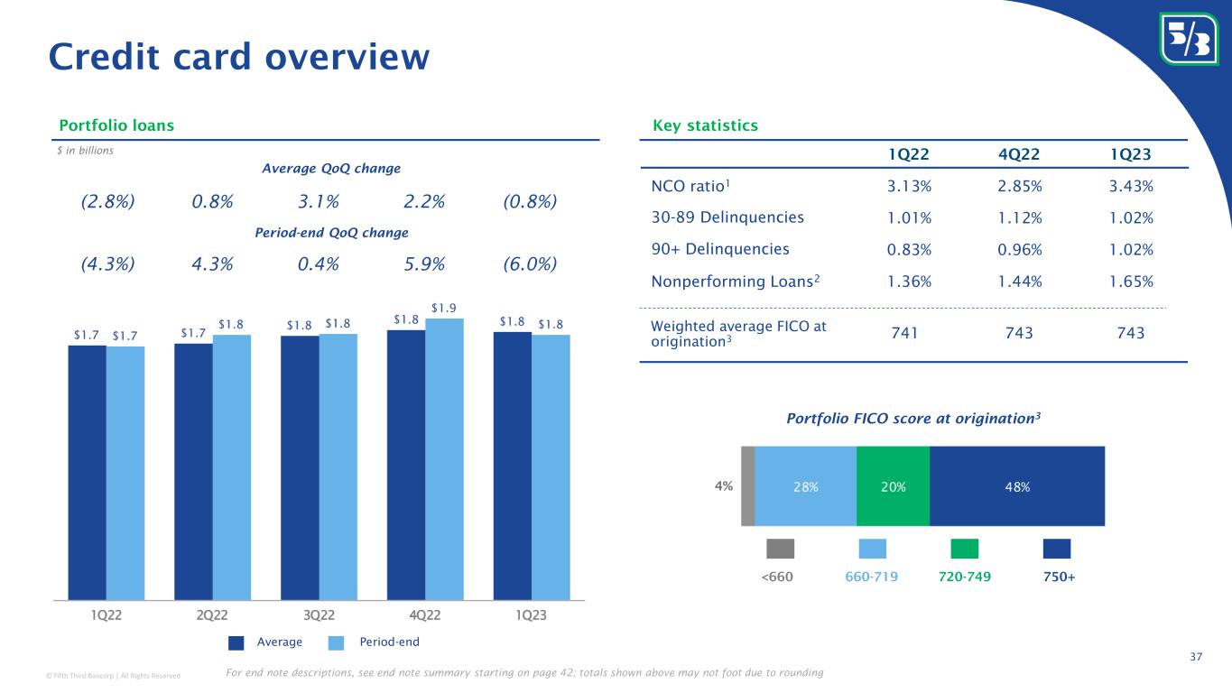
Task: Click the Average legend dark blue square
Action: click(236, 642)
